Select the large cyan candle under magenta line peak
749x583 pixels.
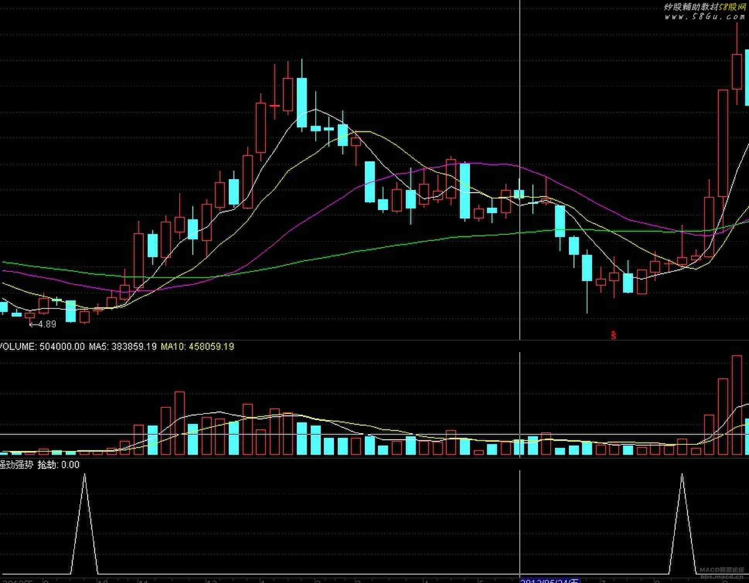click(465, 191)
